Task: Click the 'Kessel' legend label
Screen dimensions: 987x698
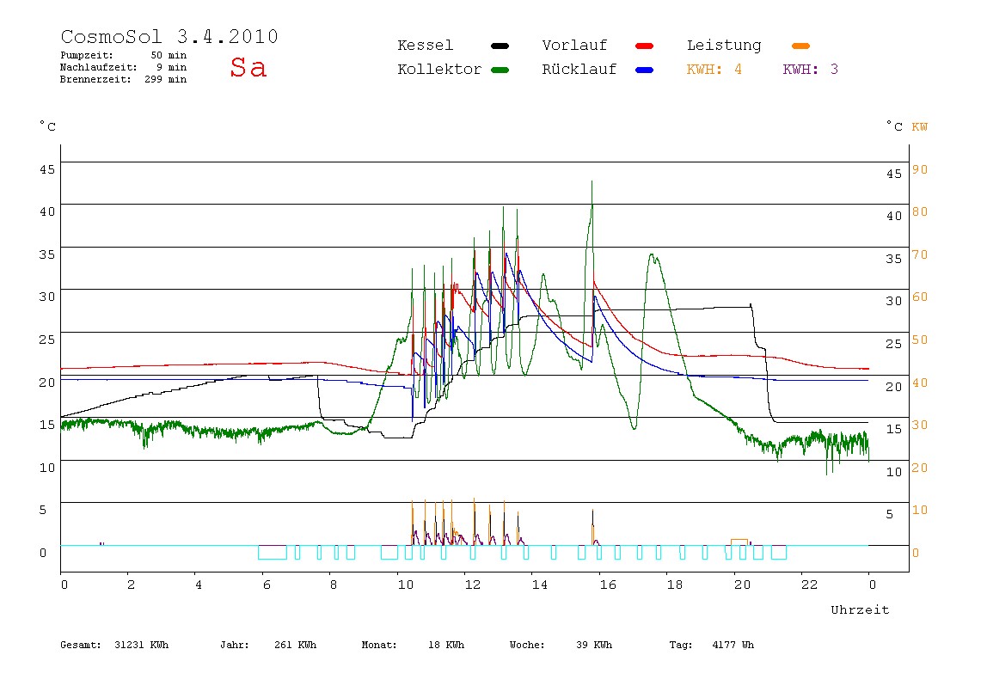Action: tap(425, 46)
